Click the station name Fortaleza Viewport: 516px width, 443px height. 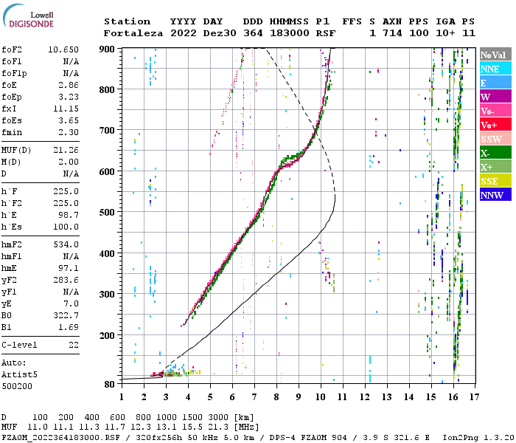click(133, 33)
